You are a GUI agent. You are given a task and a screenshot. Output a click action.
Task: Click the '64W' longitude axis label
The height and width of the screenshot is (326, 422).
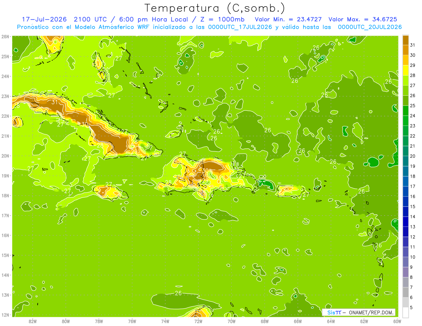(331, 321)
